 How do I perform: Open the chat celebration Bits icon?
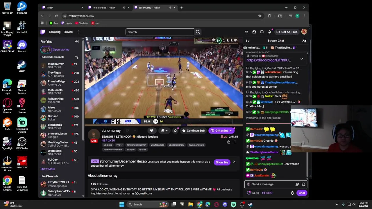coord(297,184)
